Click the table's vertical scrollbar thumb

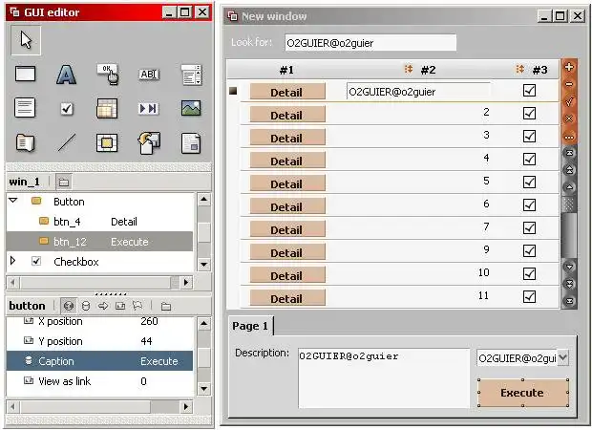point(569,234)
